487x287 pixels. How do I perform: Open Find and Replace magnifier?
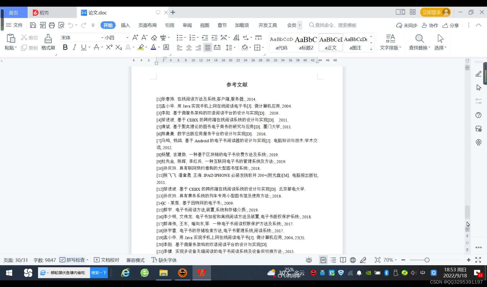419,39
